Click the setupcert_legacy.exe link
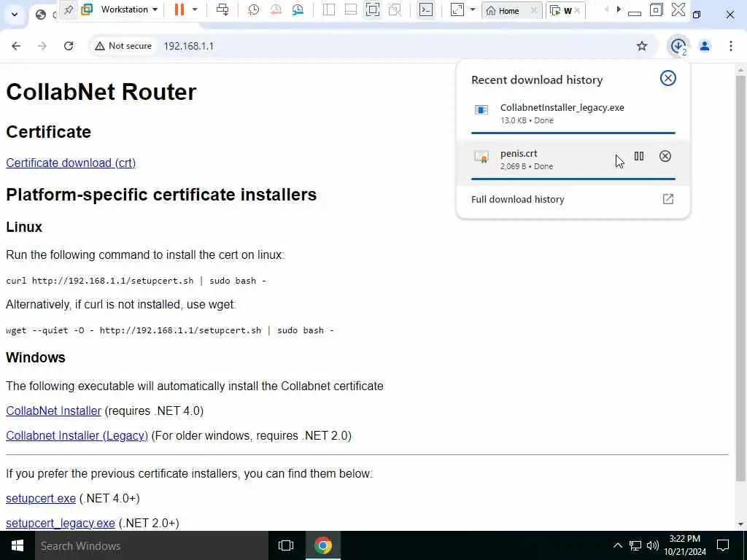This screenshot has height=560, width=747. click(60, 523)
